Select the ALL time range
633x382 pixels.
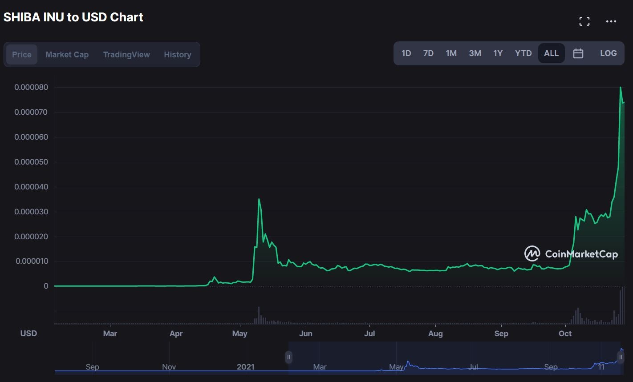point(551,53)
